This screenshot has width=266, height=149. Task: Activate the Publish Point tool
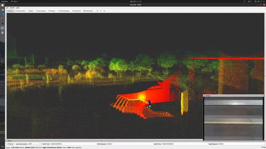(88, 11)
